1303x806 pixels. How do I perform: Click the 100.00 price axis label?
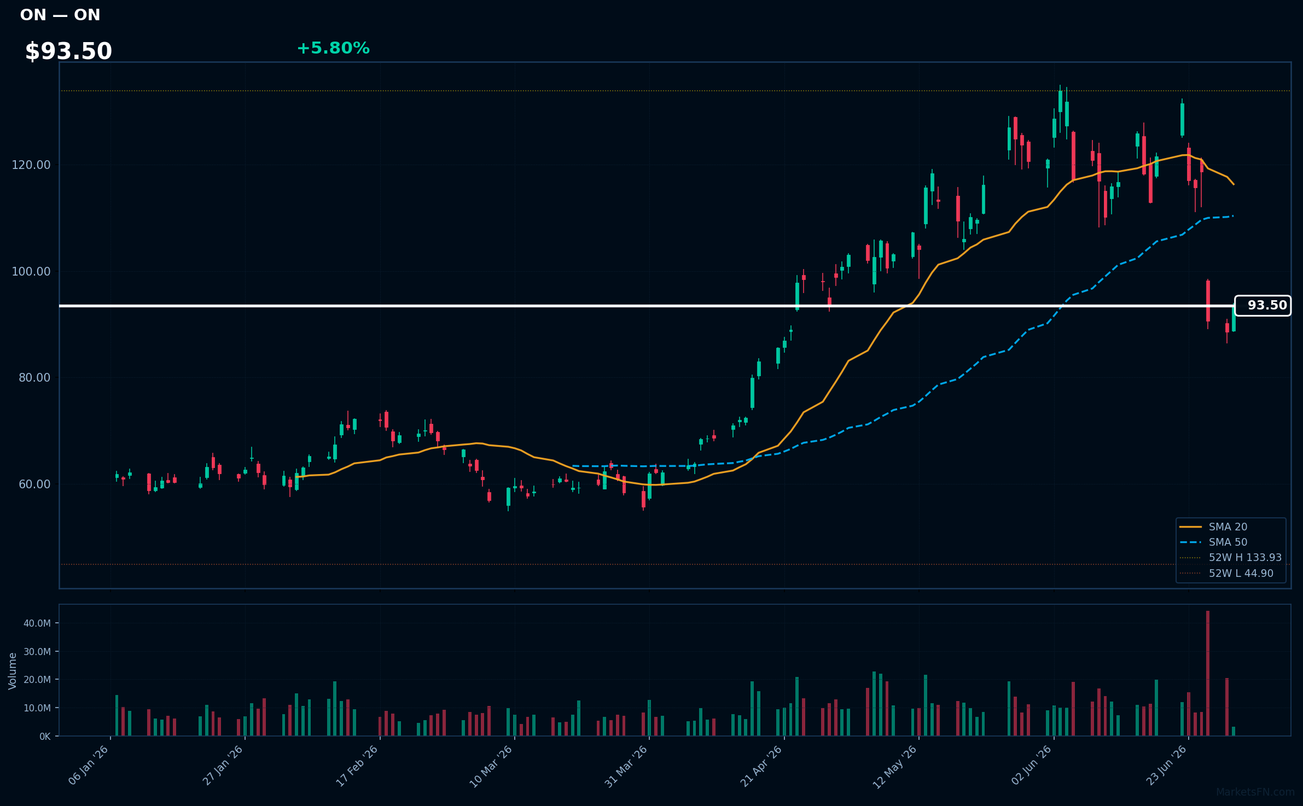(31, 272)
